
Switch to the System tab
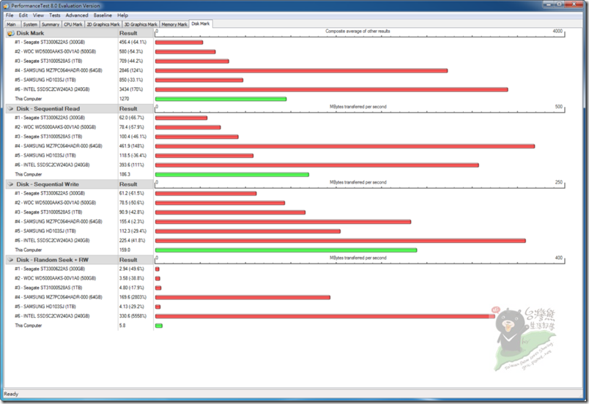tap(31, 24)
